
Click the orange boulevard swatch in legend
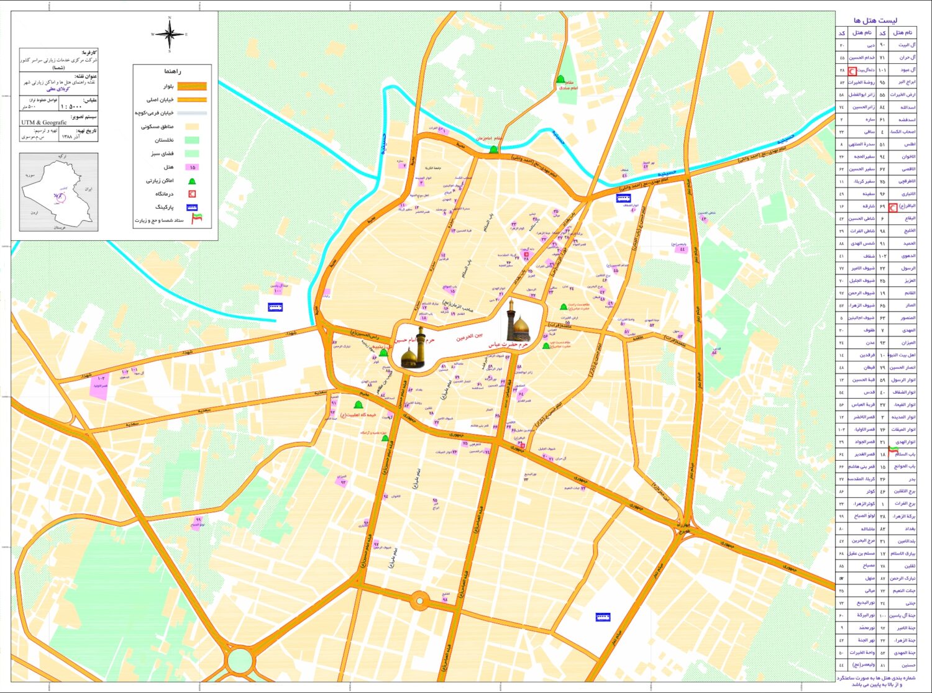point(192,86)
